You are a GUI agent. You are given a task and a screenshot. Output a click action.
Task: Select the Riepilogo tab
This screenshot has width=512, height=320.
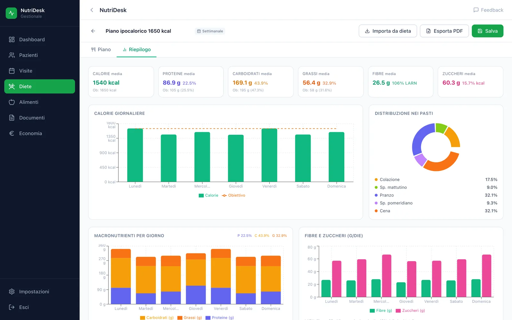137,50
